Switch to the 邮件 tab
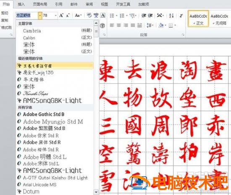Viewport: 231px width, 195px height. coord(74,4)
